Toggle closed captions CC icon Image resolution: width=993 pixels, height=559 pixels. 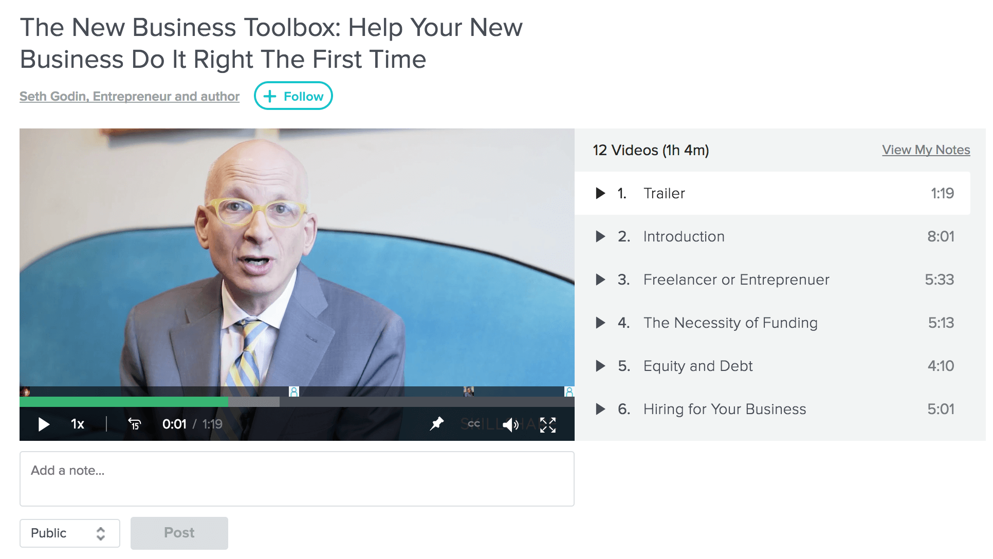pos(474,424)
